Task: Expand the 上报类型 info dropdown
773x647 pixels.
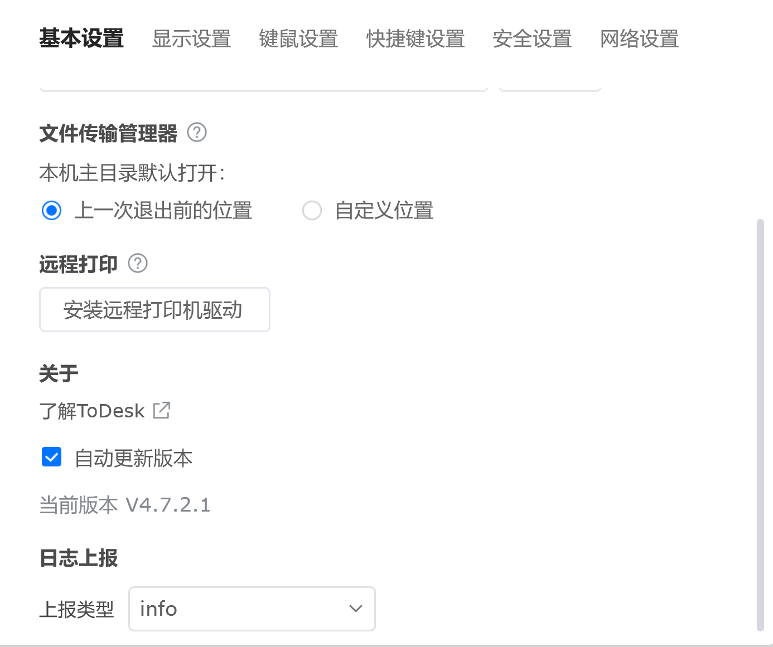Action: click(x=252, y=609)
